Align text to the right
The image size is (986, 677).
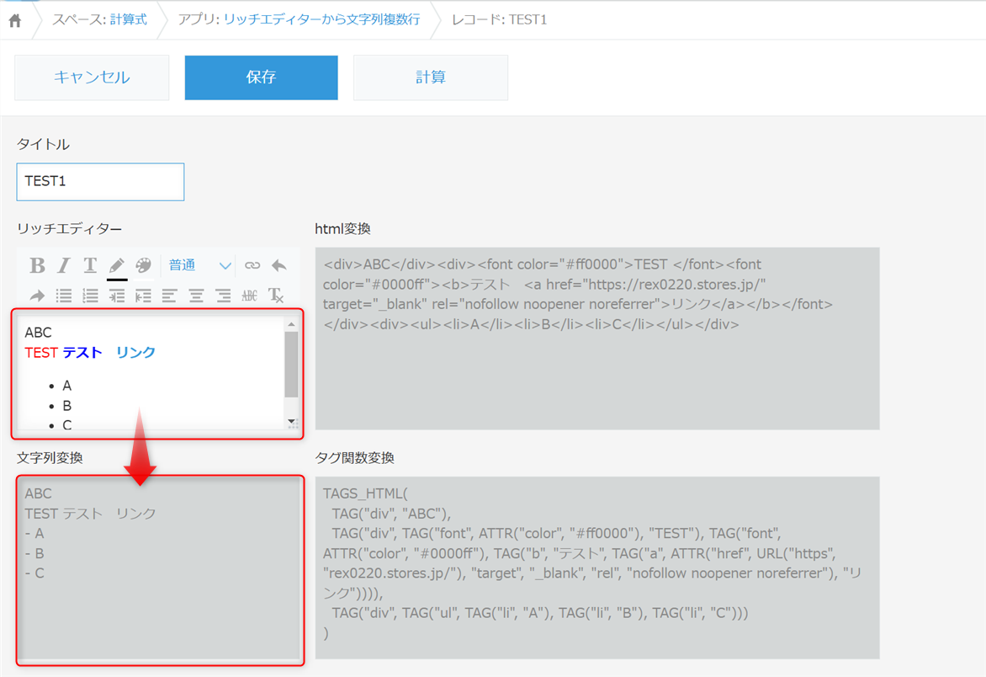click(x=223, y=295)
